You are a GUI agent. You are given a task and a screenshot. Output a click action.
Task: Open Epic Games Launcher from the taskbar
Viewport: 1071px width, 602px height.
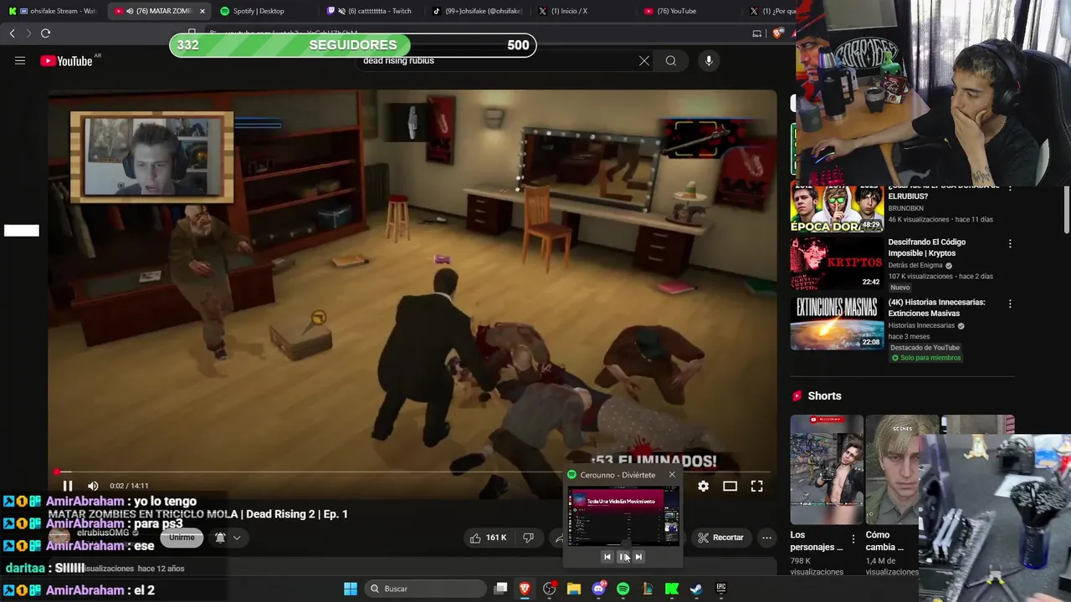720,589
